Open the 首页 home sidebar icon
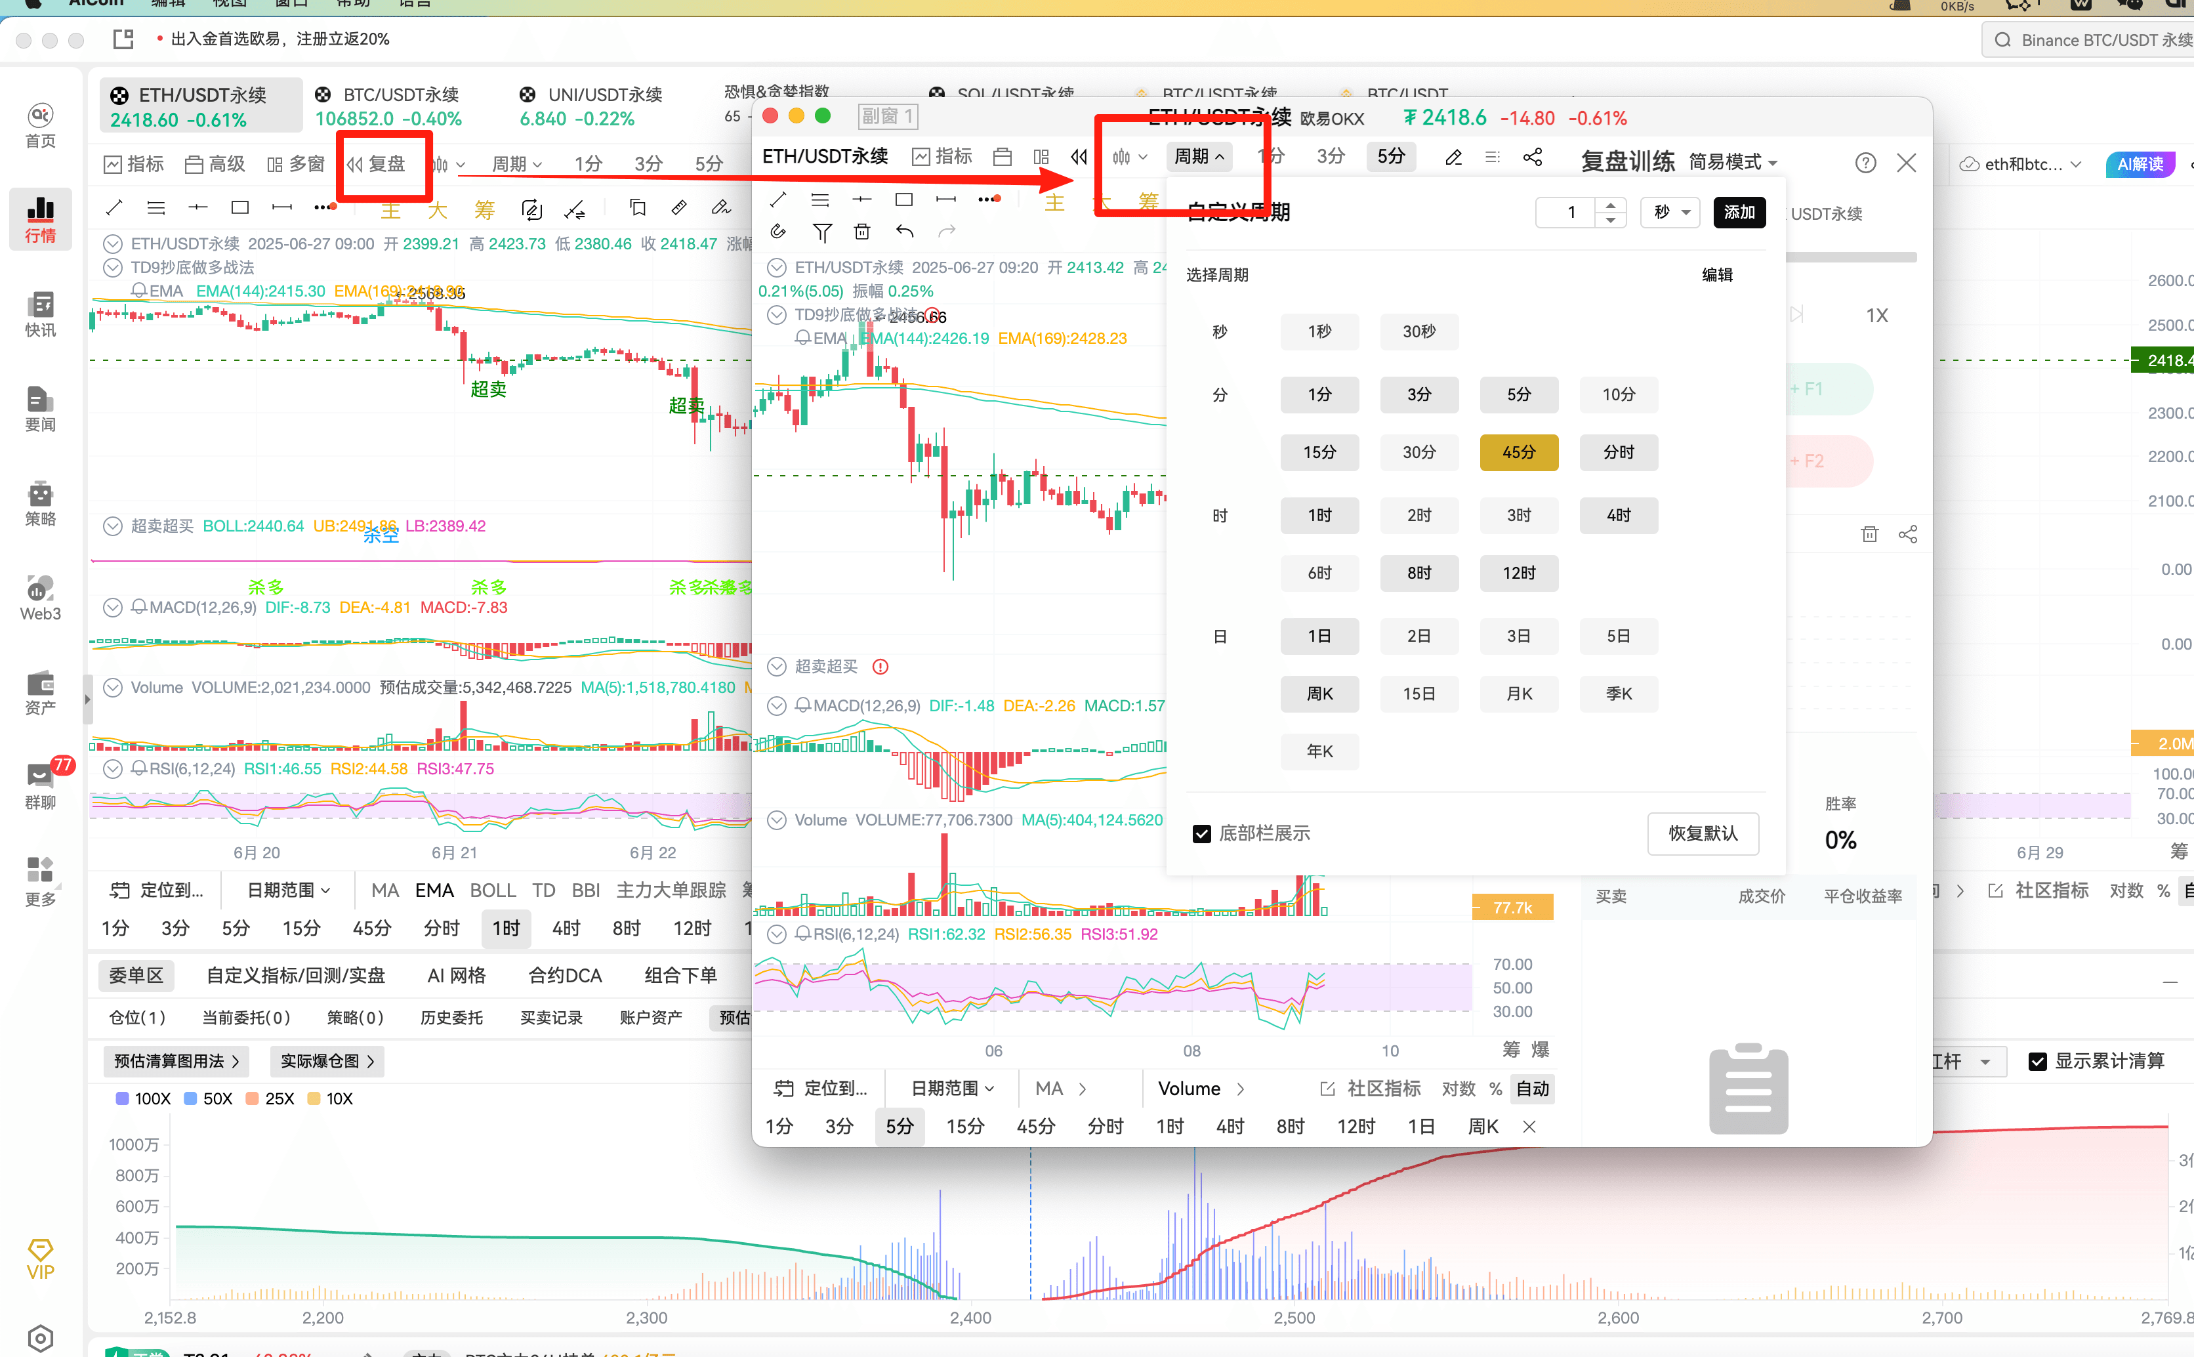Viewport: 2194px width, 1357px height. (x=41, y=125)
